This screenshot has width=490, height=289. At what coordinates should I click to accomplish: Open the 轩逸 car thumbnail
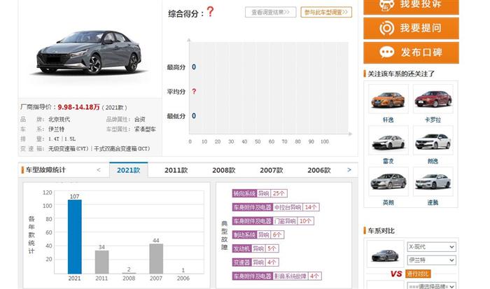tap(388, 99)
